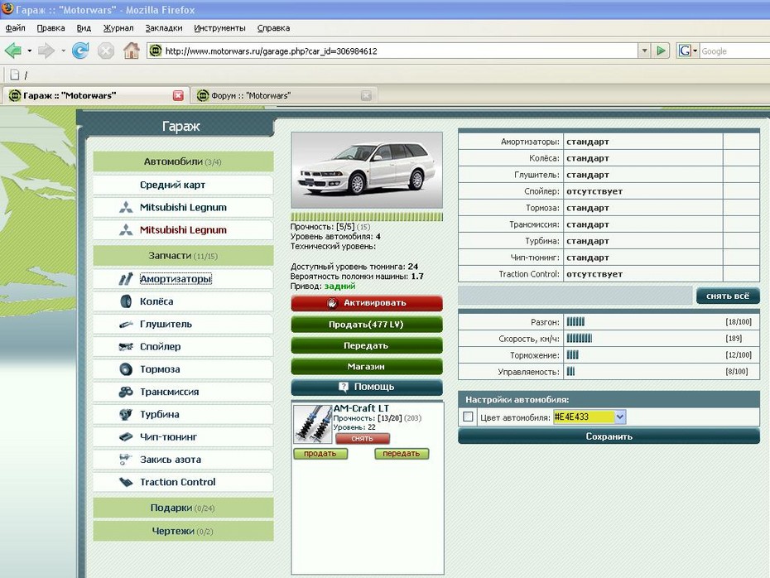Click the Traction Control icon
The width and height of the screenshot is (770, 578).
[126, 482]
